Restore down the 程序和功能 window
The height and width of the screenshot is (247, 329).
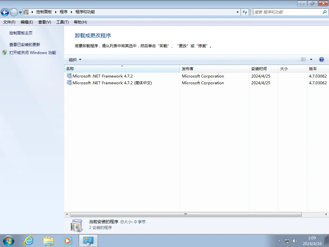pyautogui.click(x=313, y=3)
